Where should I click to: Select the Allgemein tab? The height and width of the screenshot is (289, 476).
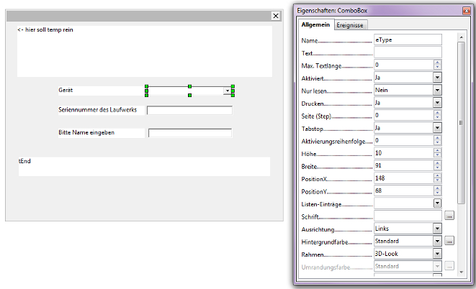coord(316,25)
